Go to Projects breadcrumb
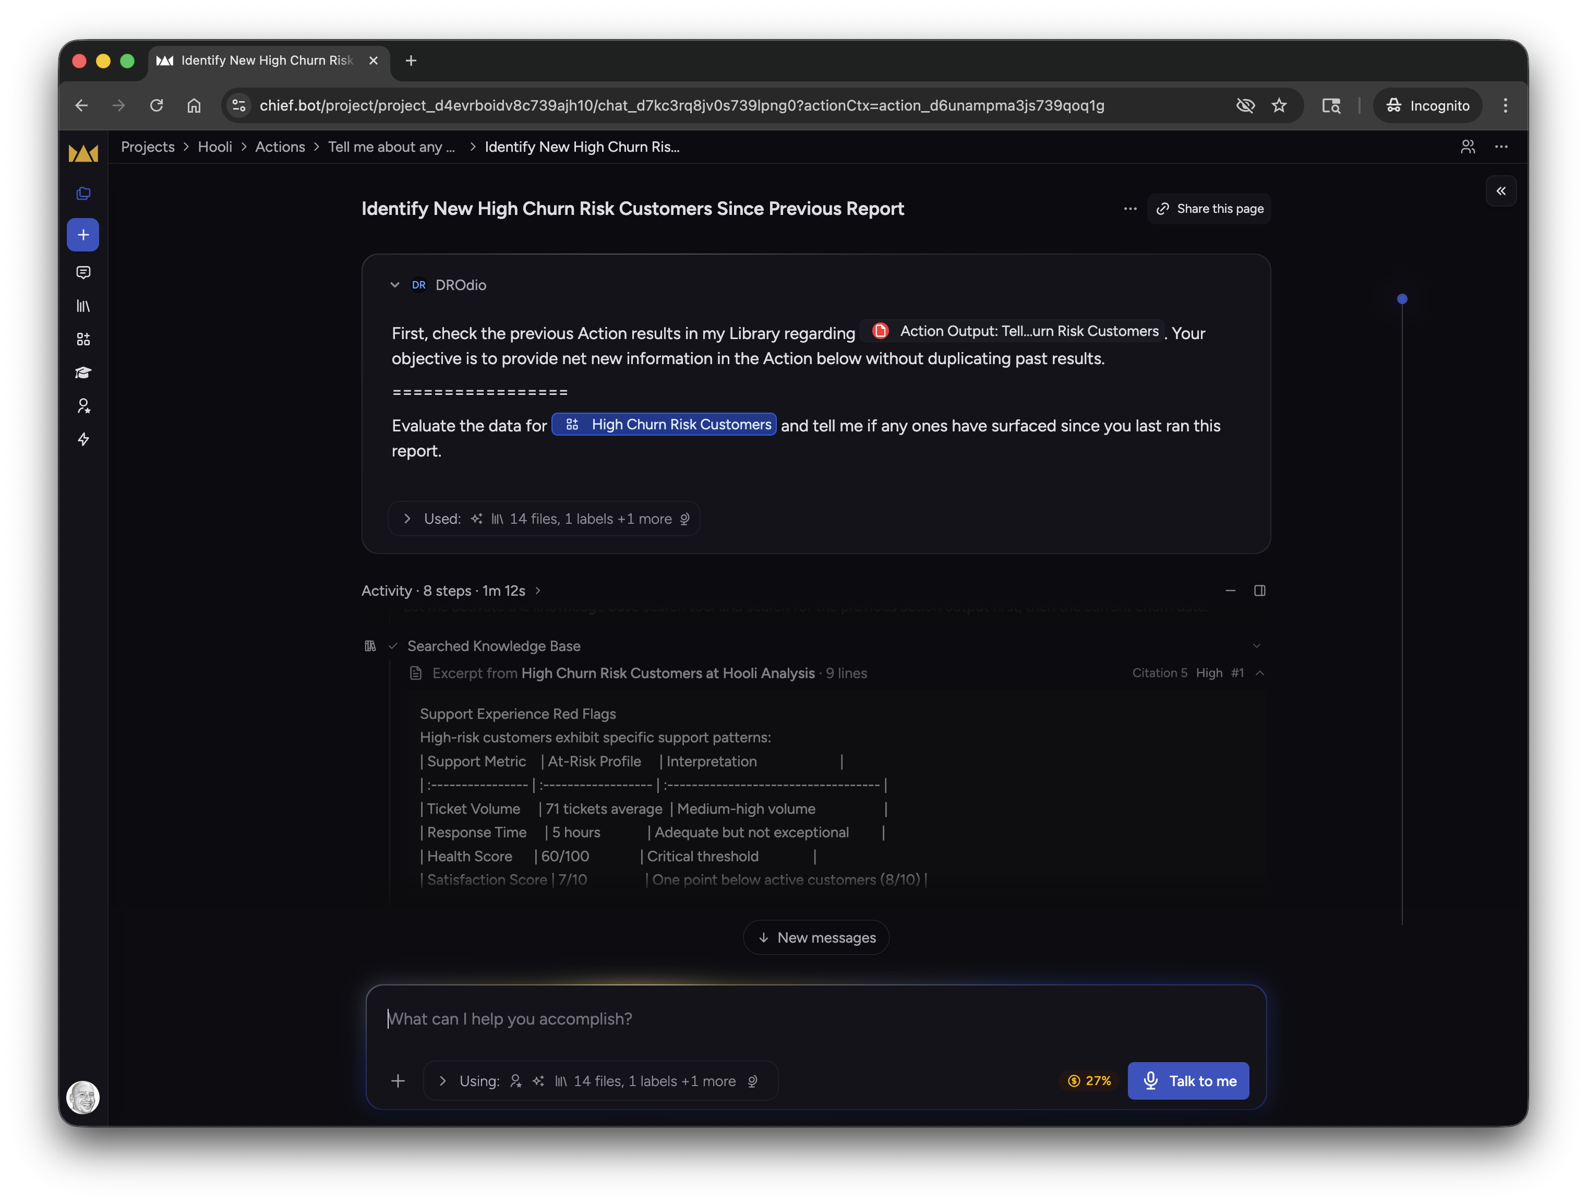The width and height of the screenshot is (1587, 1204). pos(148,147)
